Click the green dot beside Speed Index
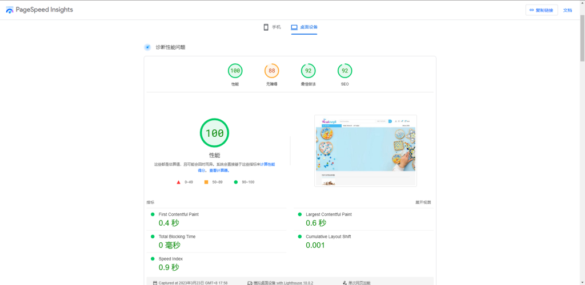This screenshot has width=585, height=285. (153, 259)
